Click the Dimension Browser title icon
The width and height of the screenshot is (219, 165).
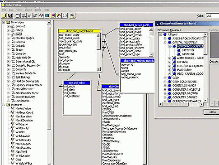[x=158, y=24]
